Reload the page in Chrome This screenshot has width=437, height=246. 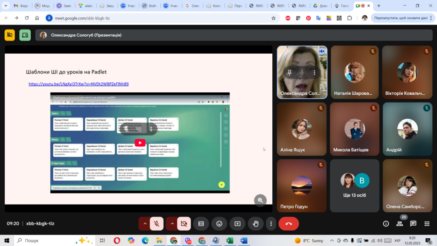[x=27, y=18]
